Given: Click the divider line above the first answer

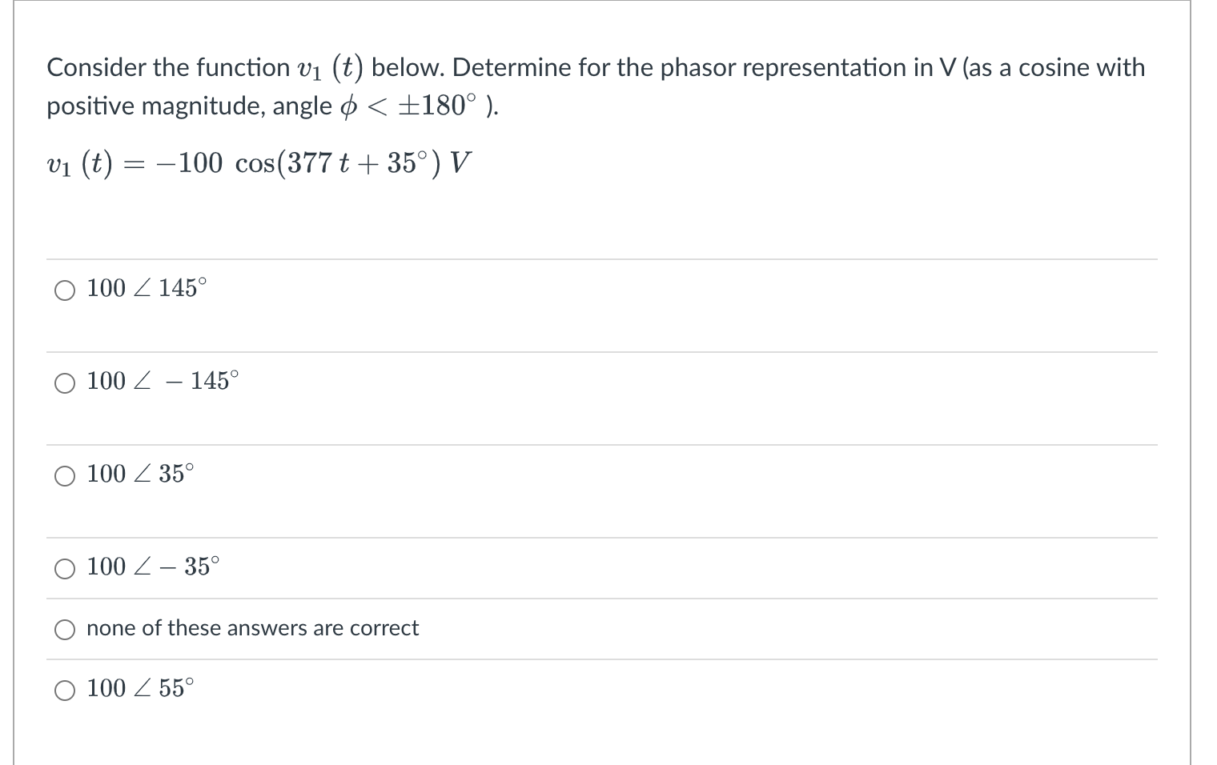Looking at the screenshot, I should click(x=600, y=258).
